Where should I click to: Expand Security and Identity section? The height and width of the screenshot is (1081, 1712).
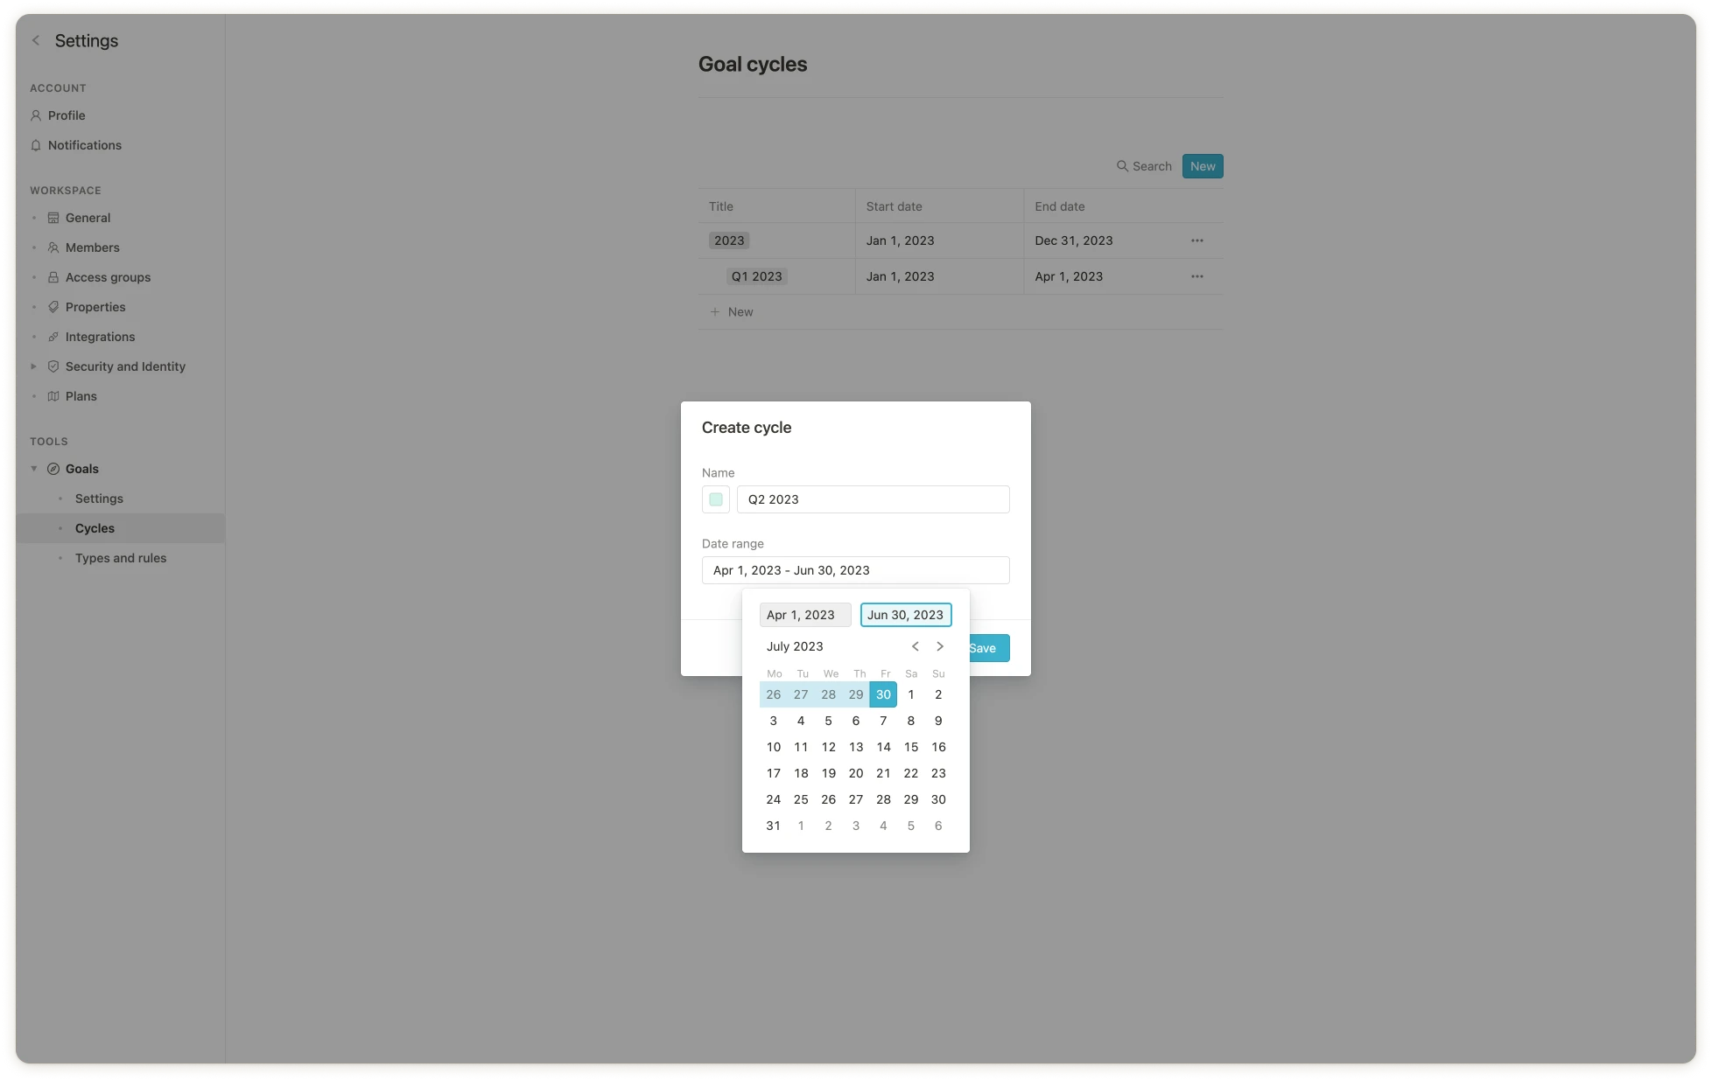[x=34, y=366]
